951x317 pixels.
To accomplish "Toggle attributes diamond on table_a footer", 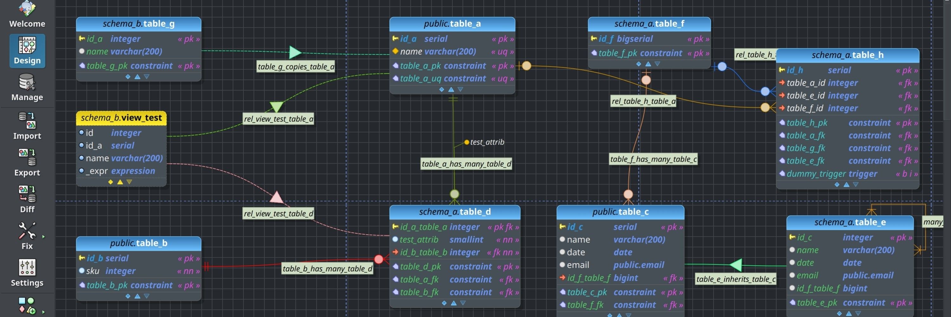I will click(x=442, y=90).
